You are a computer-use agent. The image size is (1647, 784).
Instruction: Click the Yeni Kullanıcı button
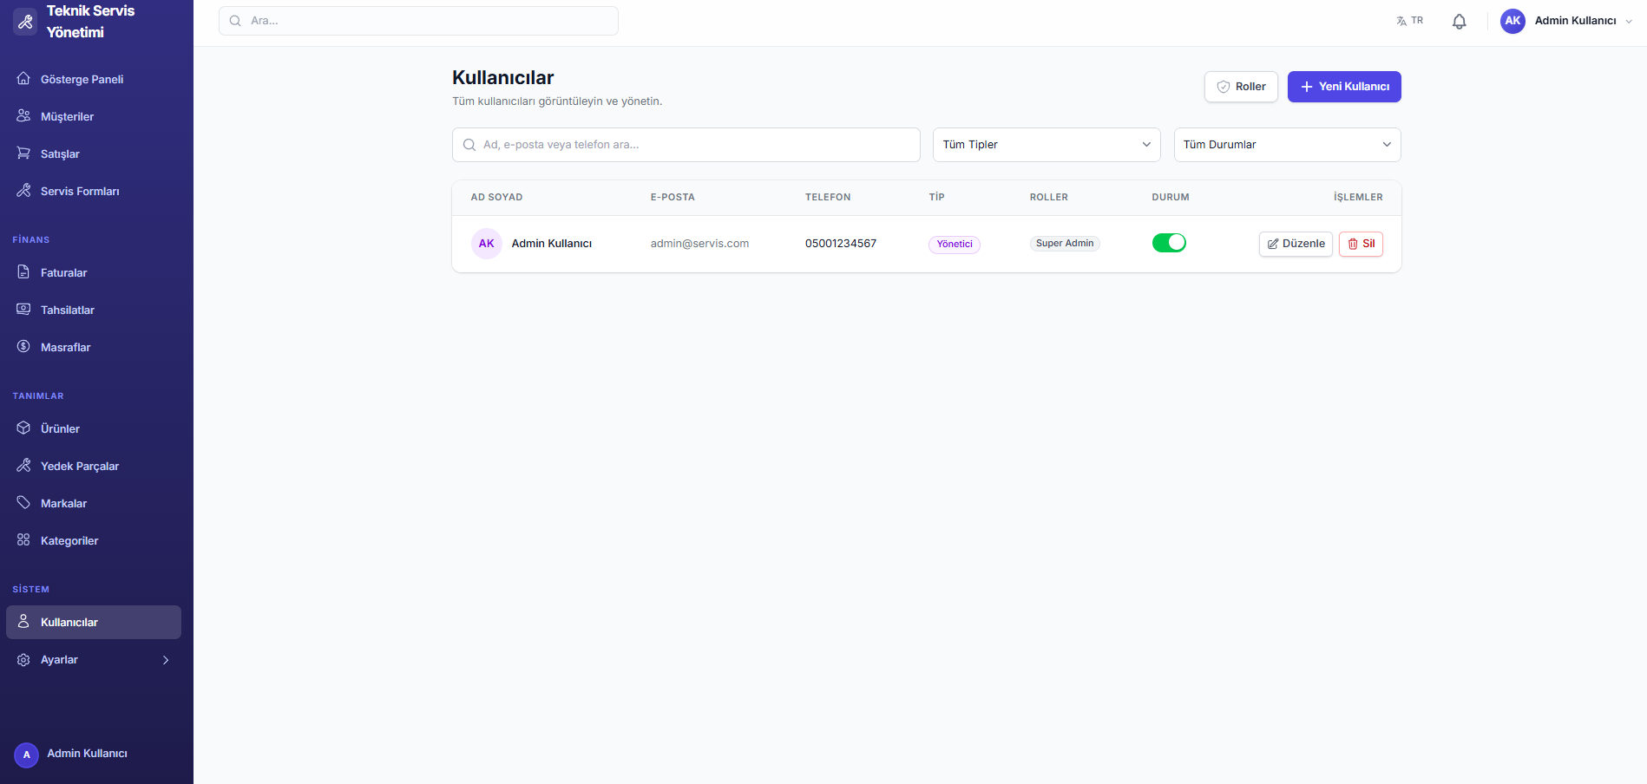pos(1343,87)
